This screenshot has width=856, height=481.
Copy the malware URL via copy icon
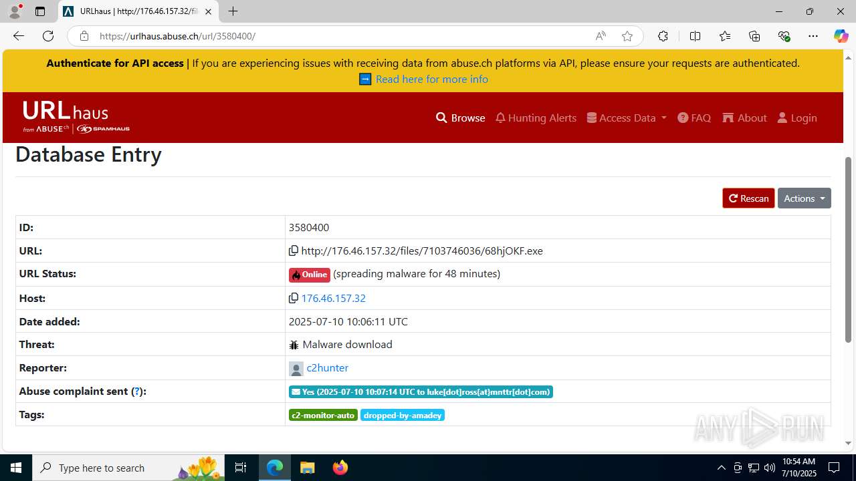point(294,251)
